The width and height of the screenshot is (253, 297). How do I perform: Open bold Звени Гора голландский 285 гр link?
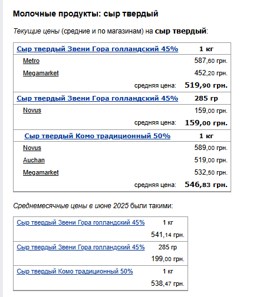point(97,98)
